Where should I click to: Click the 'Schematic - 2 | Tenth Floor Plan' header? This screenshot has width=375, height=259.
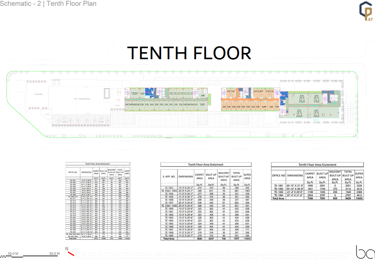click(x=48, y=4)
